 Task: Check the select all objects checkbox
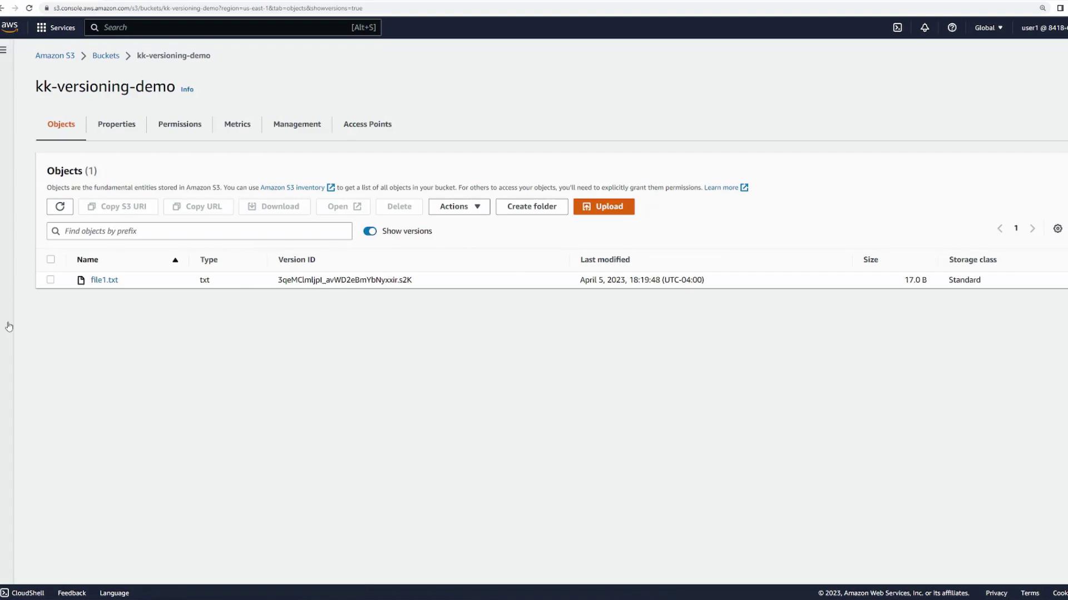(51, 259)
